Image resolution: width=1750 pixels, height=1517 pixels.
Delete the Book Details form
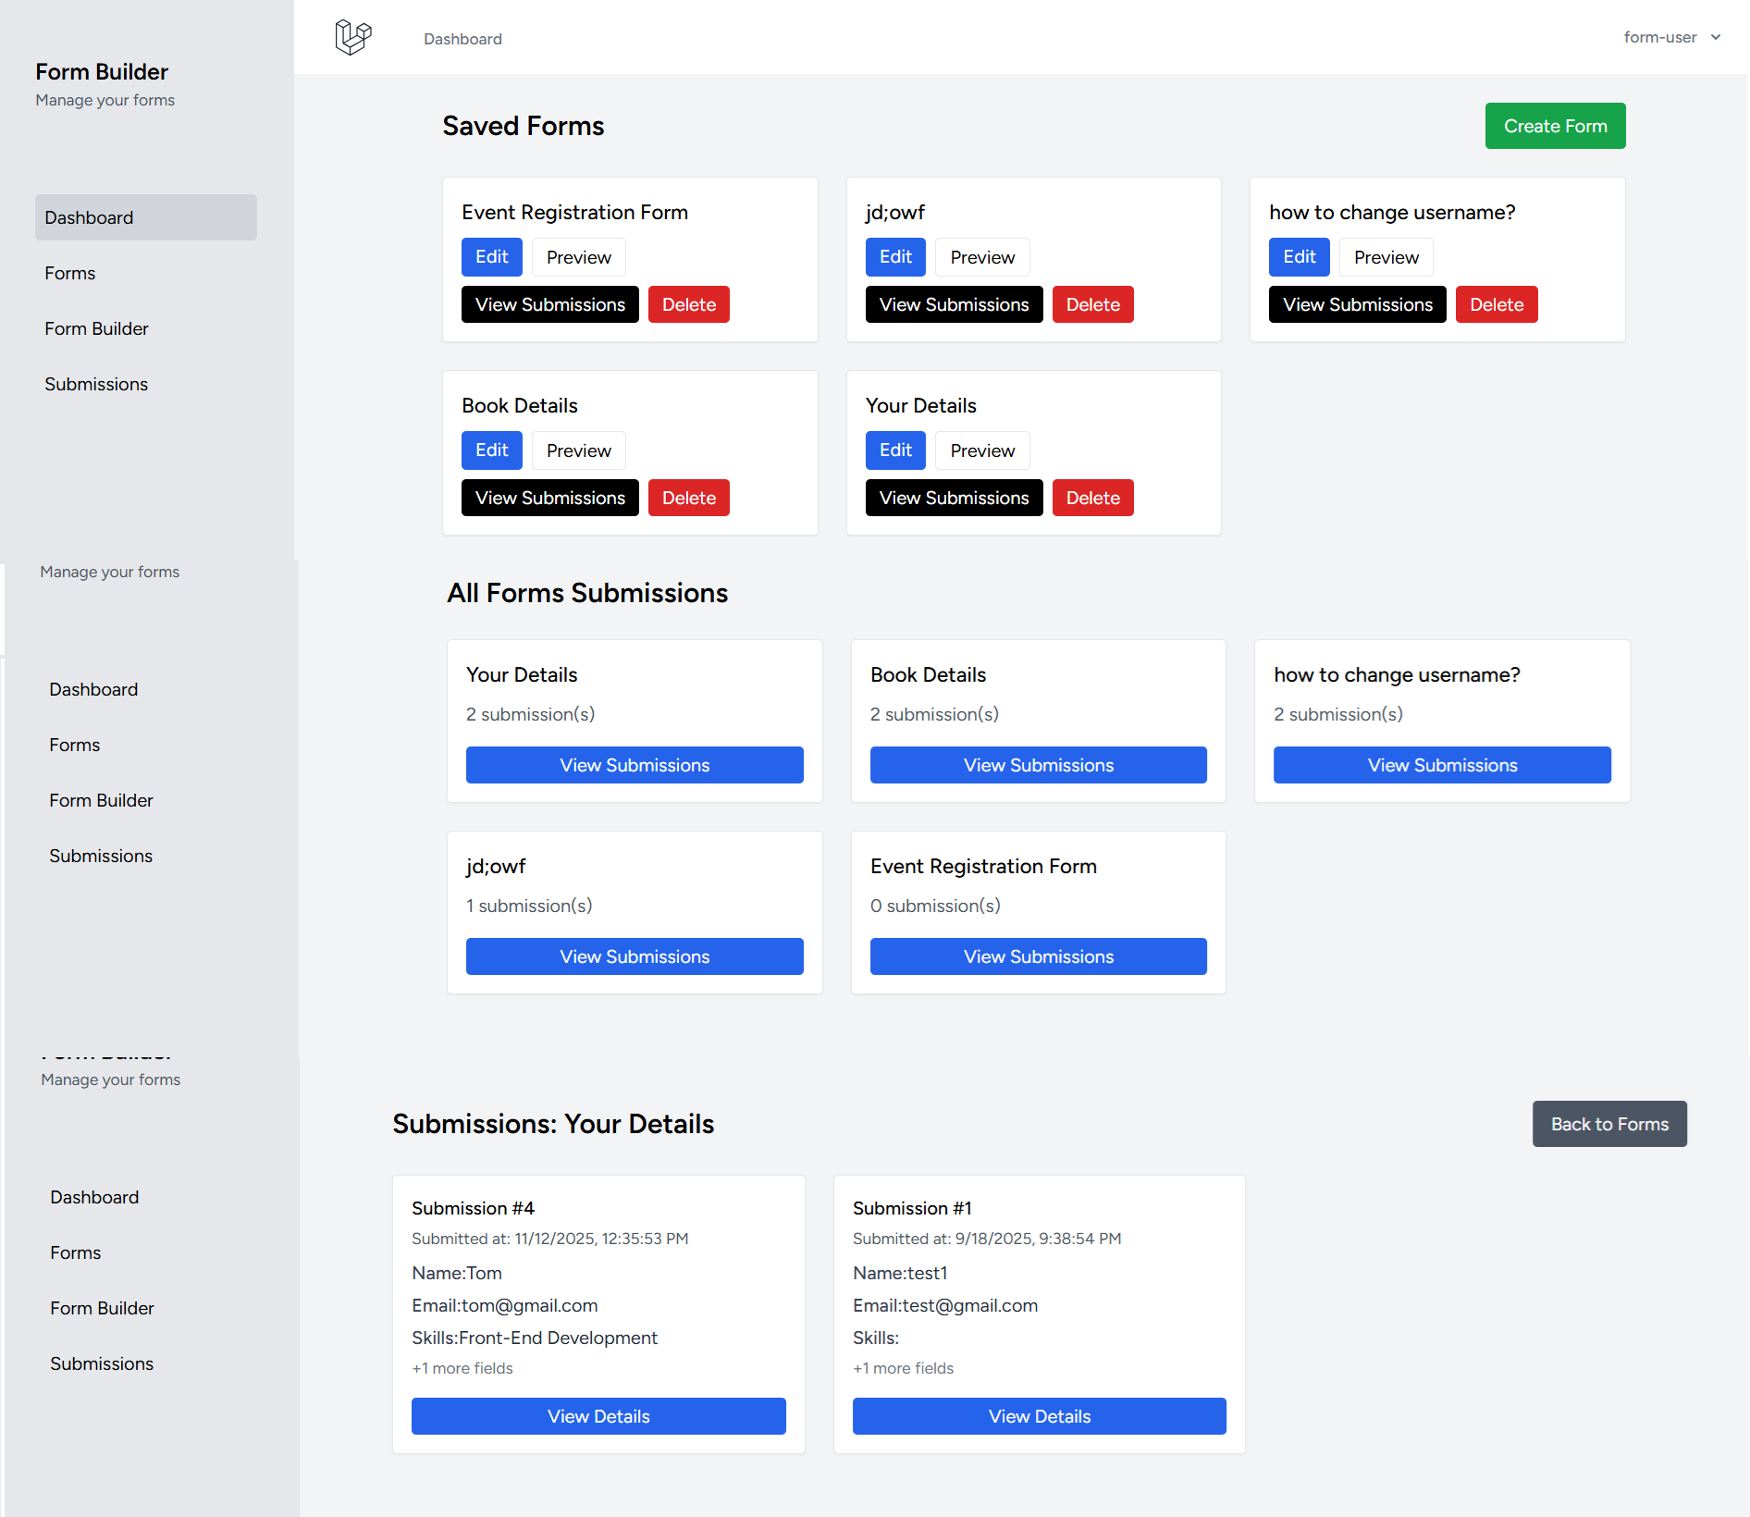coord(688,498)
